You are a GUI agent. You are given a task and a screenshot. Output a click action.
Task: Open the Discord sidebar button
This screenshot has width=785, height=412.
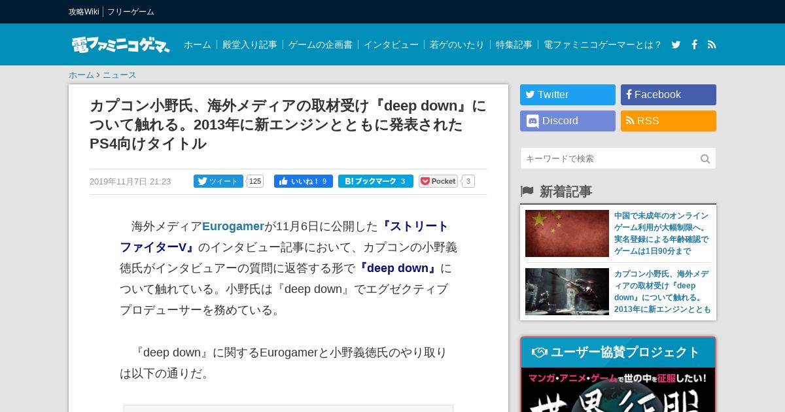pyautogui.click(x=568, y=121)
